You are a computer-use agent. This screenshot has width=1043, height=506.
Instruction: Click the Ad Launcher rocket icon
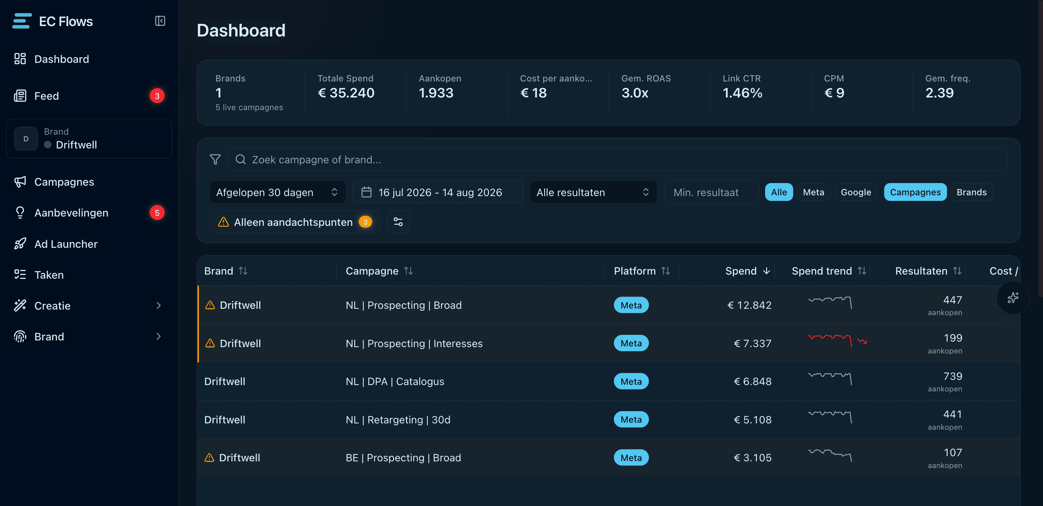(20, 244)
